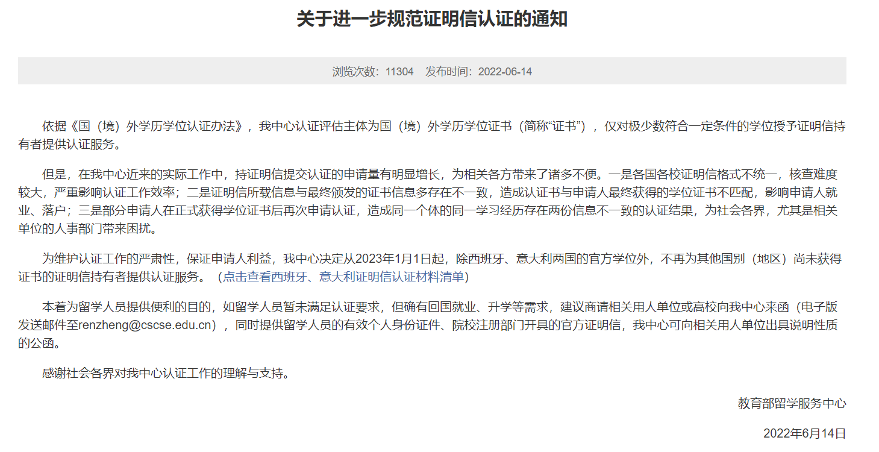Click the closing date 2022年6月14日

coord(804,433)
